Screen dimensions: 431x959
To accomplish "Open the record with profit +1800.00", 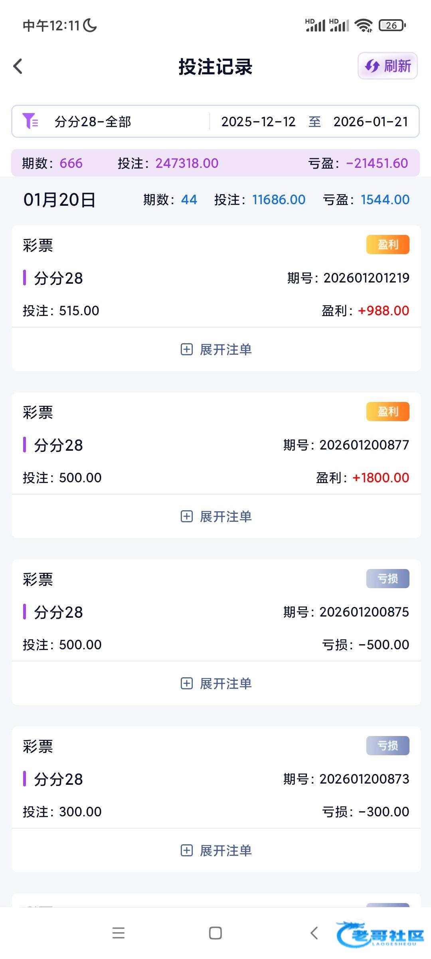I will tap(215, 445).
